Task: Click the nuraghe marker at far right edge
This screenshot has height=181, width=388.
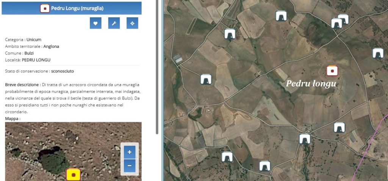Action: pos(378,53)
